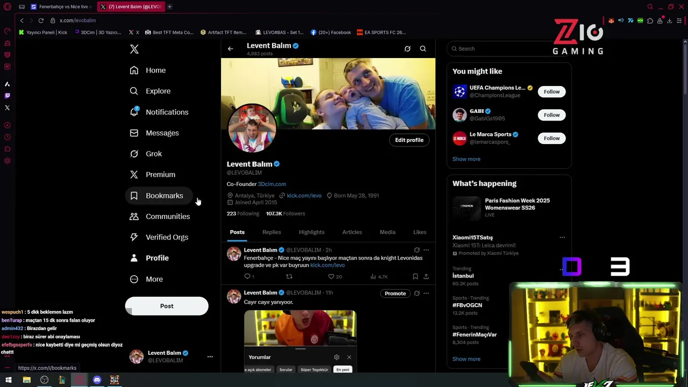
Task: Click Show more under You might like
Action: 466,159
